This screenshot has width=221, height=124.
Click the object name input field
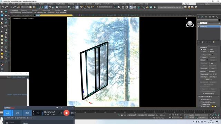[208, 20]
